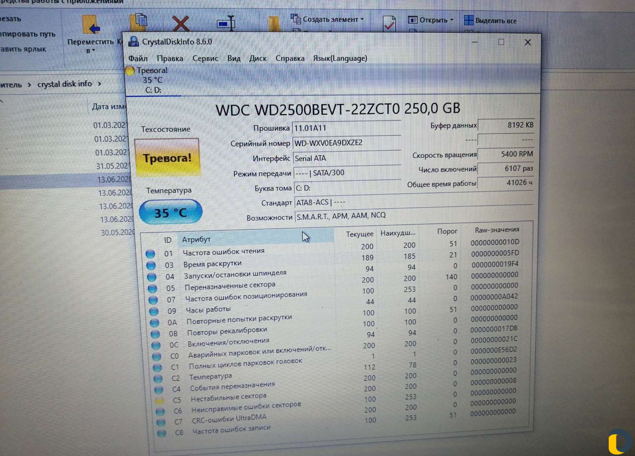Click the status circle for attribute 01
The image size is (635, 456).
[x=150, y=254]
